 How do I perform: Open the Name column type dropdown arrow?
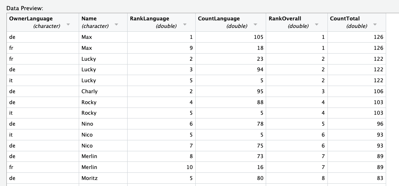[x=116, y=25]
